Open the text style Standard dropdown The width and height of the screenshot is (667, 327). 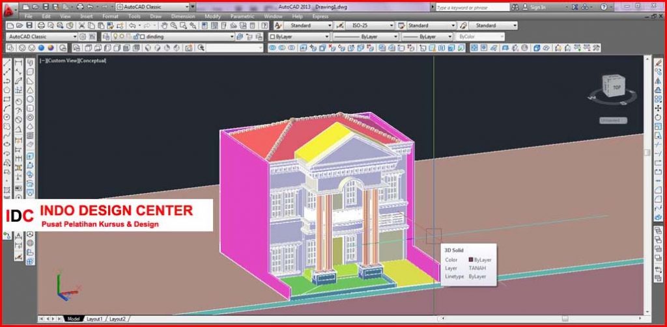pos(307,25)
